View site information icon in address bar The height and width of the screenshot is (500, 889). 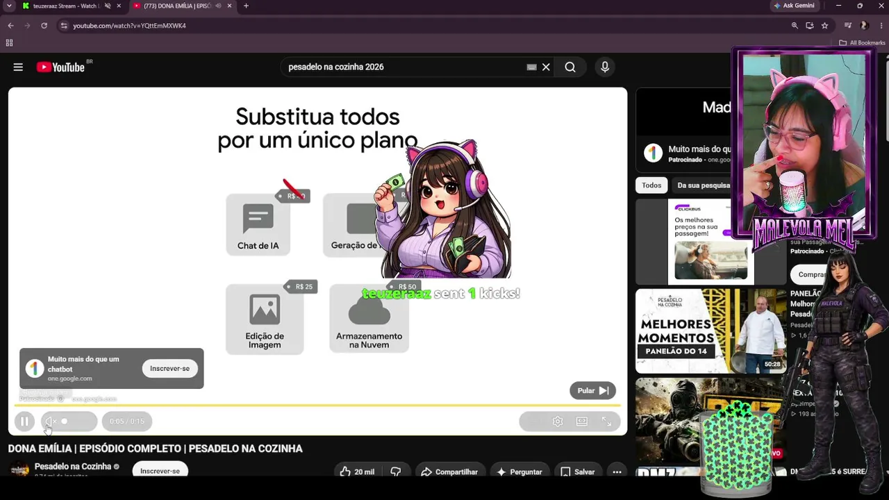(64, 26)
